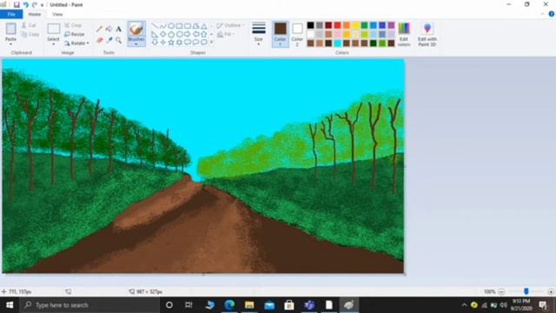This screenshot has height=313, width=556.
Task: Pick the cyan custom color swatch
Action: [337, 43]
